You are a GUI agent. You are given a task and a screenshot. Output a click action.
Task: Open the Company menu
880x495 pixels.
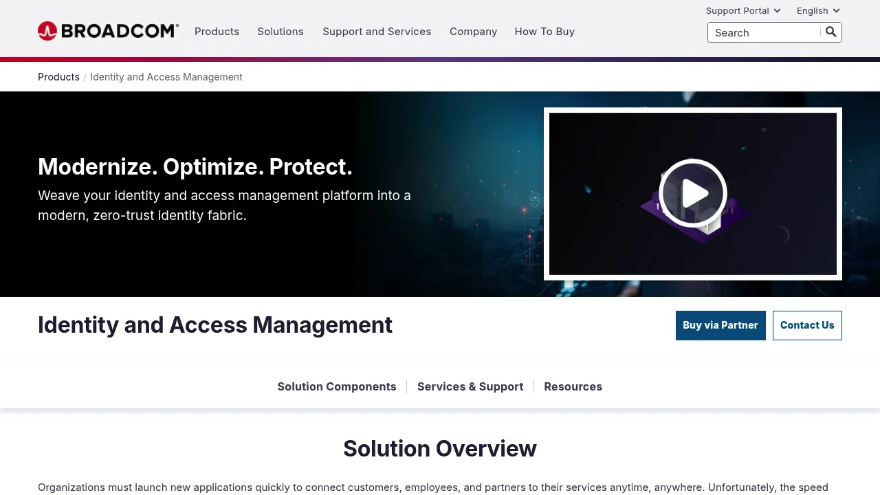click(x=473, y=32)
